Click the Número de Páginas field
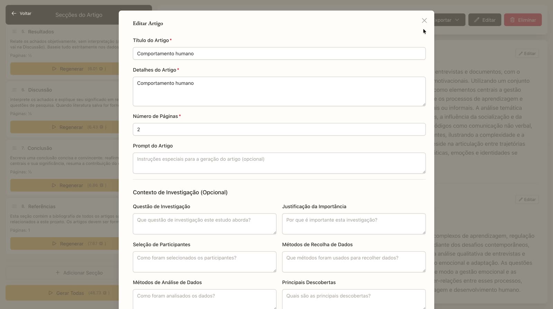Screen dimensions: 553x309 tap(279, 129)
